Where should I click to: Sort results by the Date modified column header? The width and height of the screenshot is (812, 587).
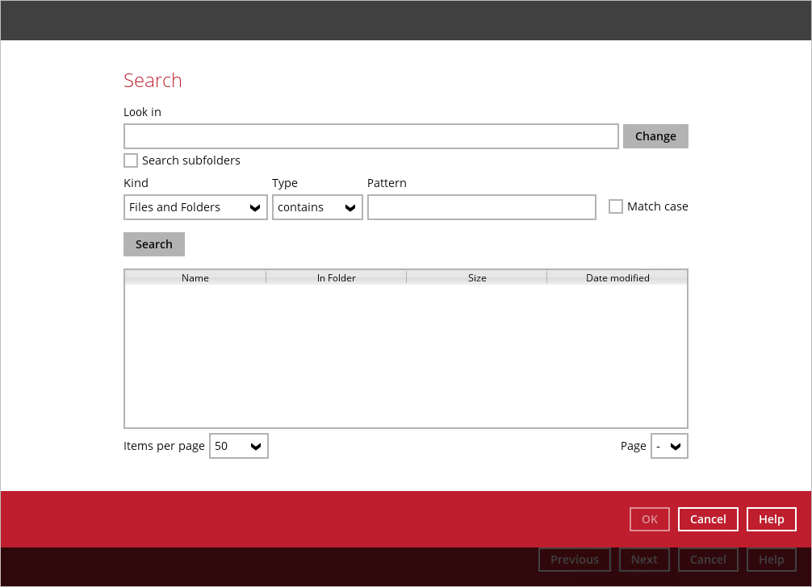click(617, 277)
